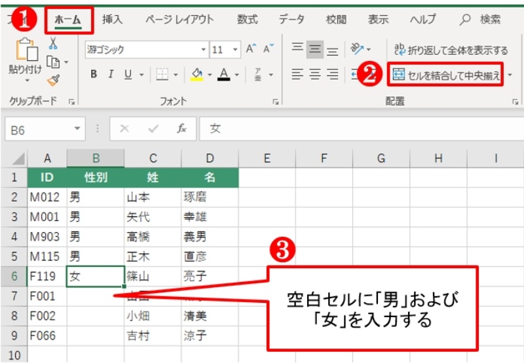Select the format painter brush icon
Screen dimensions: 524x363
53,80
